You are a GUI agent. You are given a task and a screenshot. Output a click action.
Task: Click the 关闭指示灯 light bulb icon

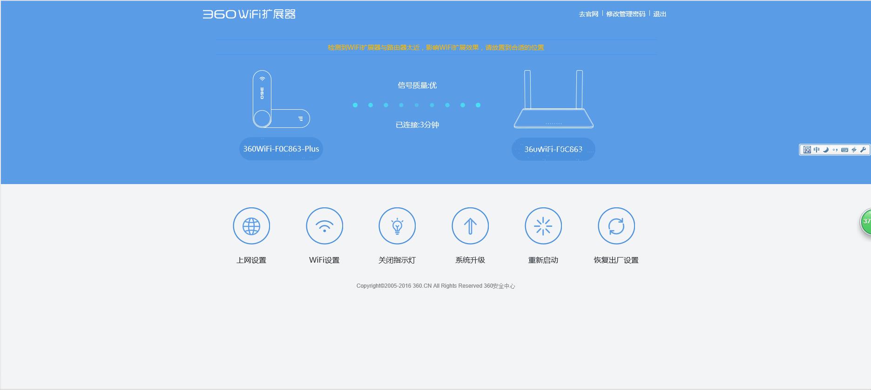397,226
